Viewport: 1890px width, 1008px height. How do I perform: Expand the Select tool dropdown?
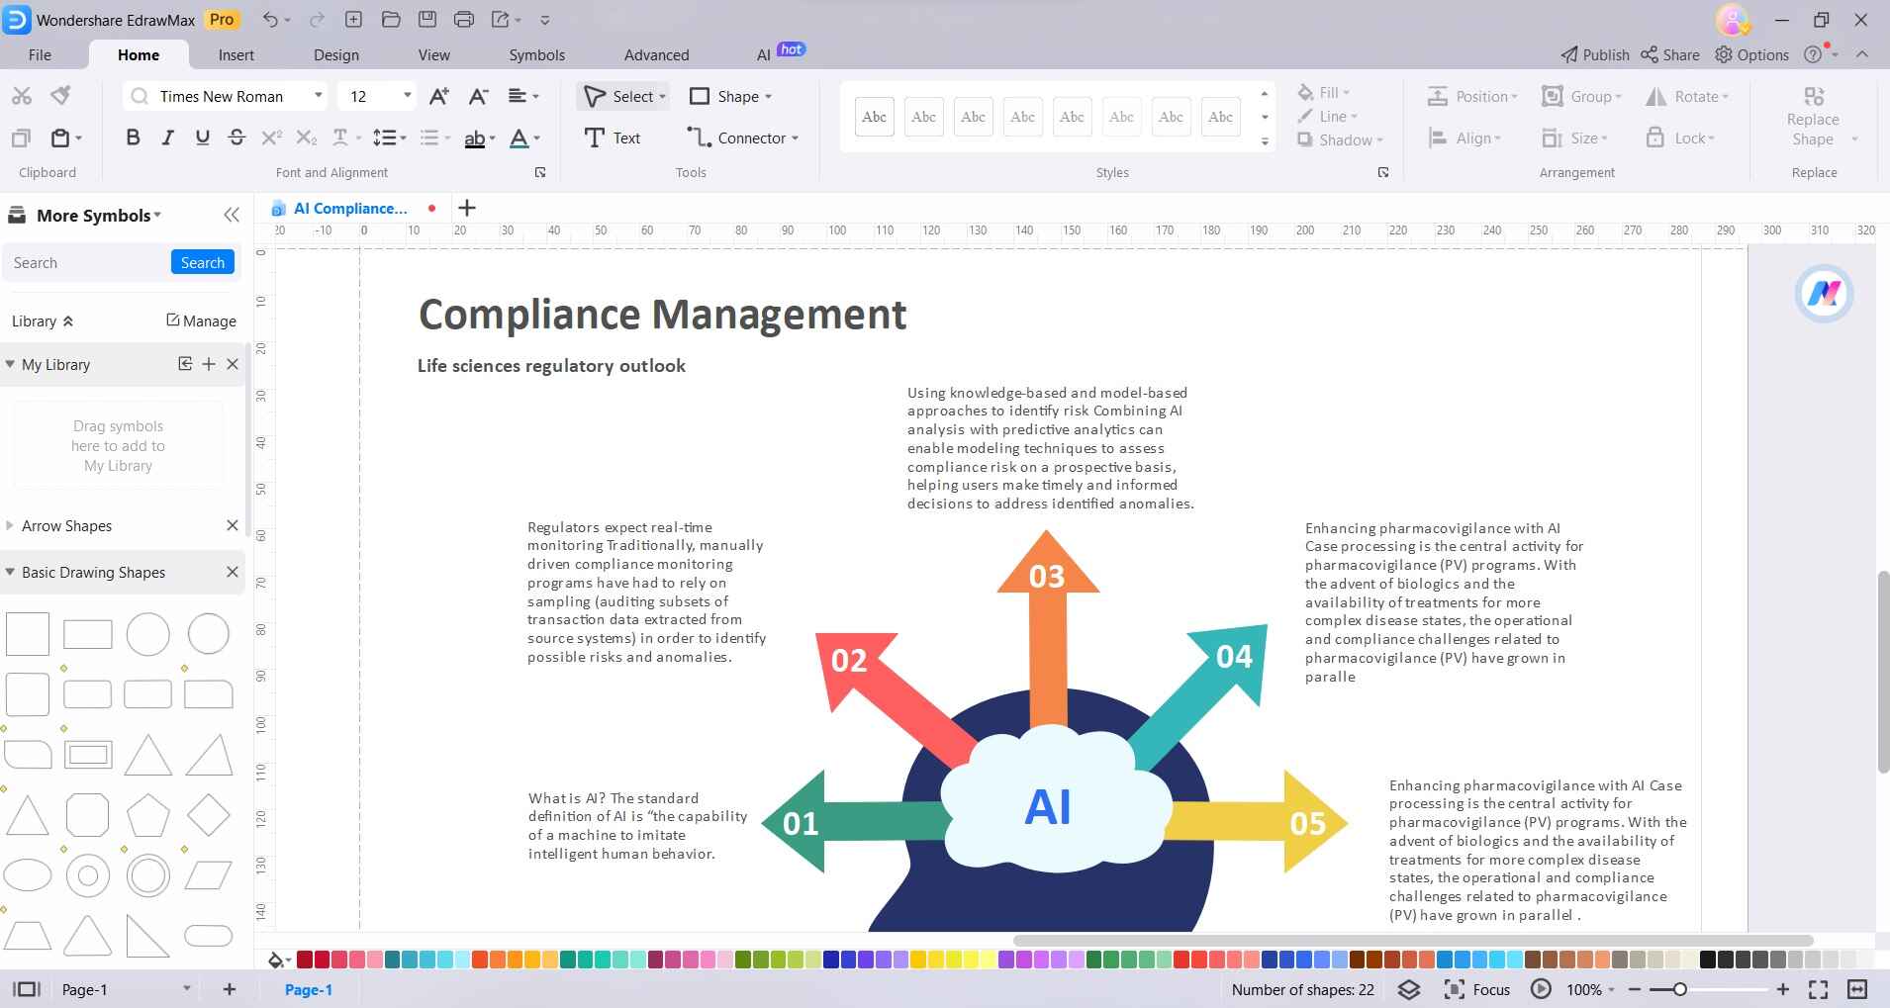coord(663,96)
